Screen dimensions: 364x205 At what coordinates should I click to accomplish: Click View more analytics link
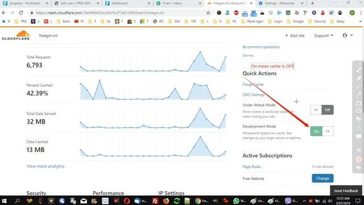pyautogui.click(x=45, y=166)
